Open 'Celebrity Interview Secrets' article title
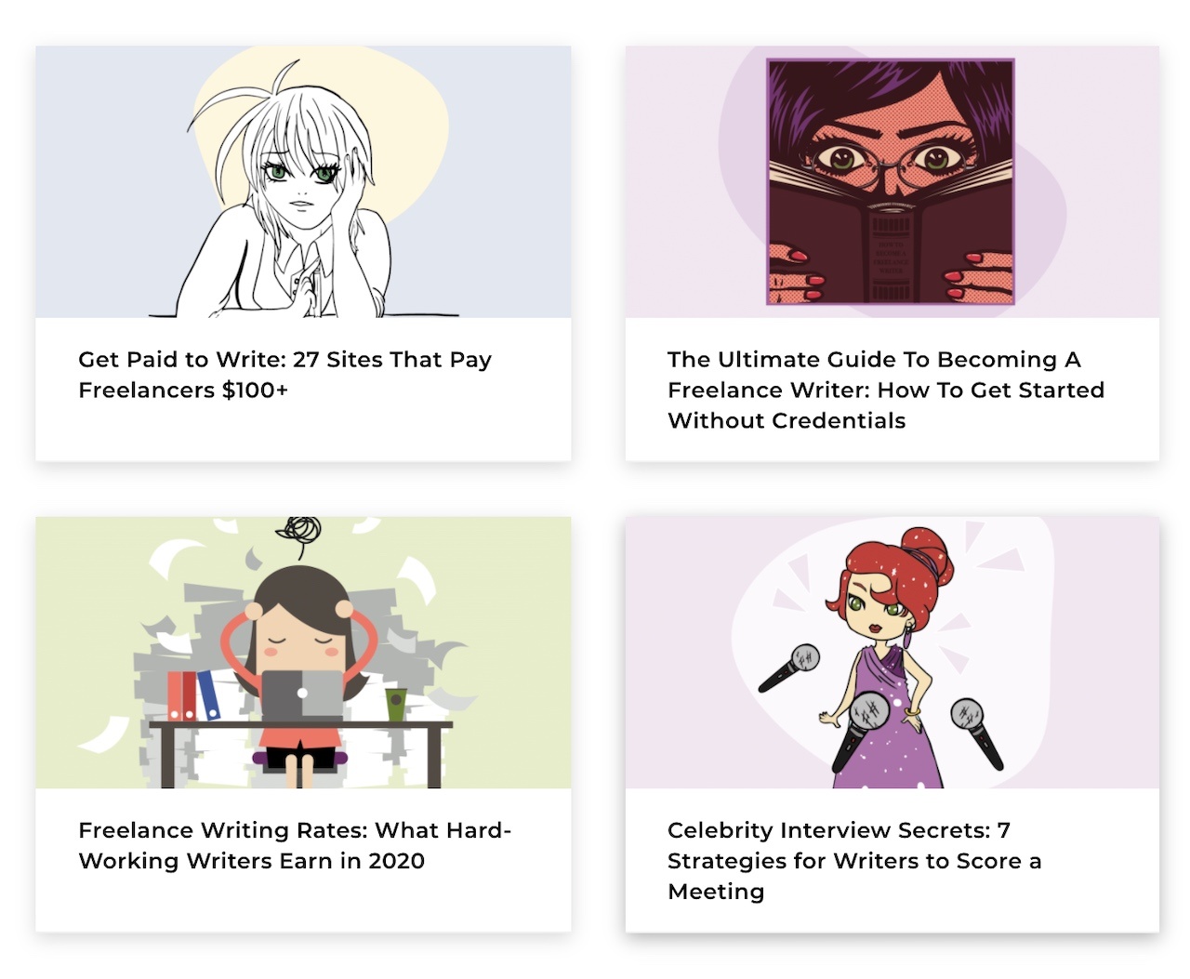 click(853, 860)
